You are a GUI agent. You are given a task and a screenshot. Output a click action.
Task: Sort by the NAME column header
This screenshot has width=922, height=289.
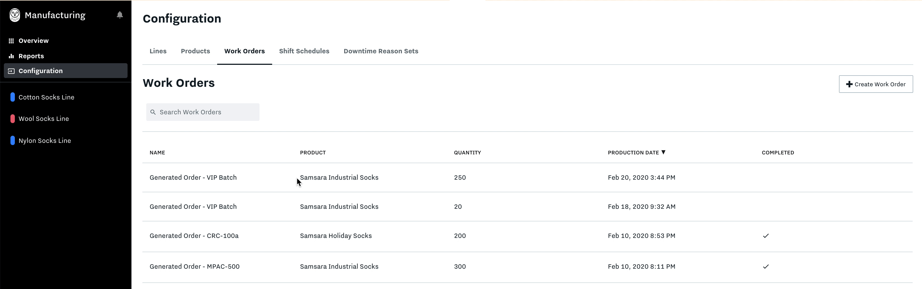157,153
